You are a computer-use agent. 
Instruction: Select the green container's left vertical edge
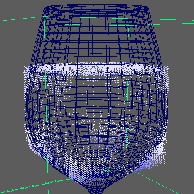(46, 105)
